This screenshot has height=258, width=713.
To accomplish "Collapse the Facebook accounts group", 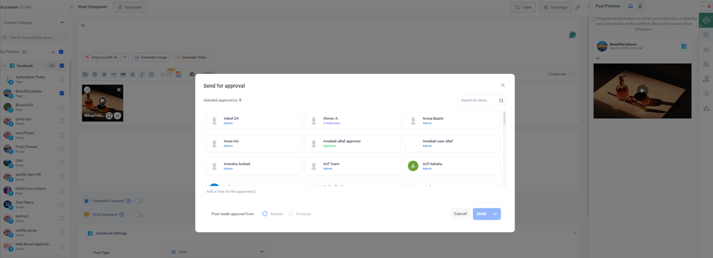I will [4, 66].
